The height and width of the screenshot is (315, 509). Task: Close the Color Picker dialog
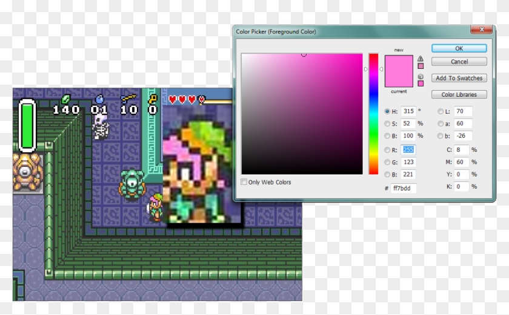(x=482, y=30)
